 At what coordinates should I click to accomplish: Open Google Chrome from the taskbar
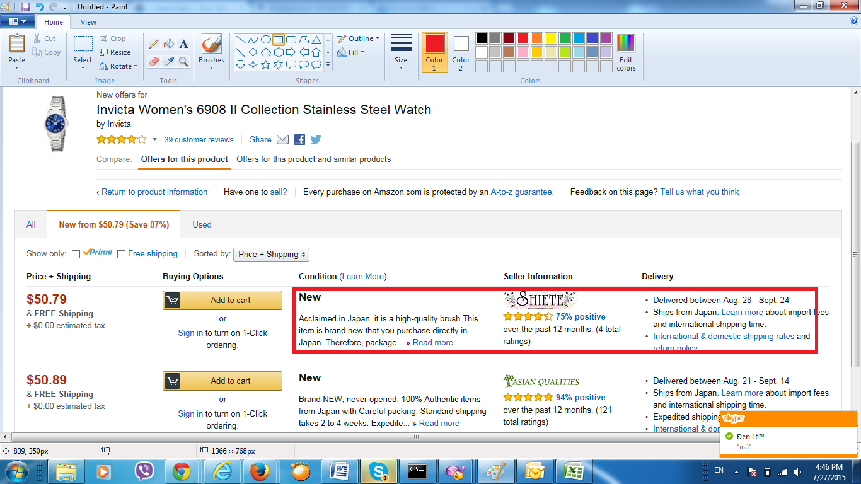[182, 471]
